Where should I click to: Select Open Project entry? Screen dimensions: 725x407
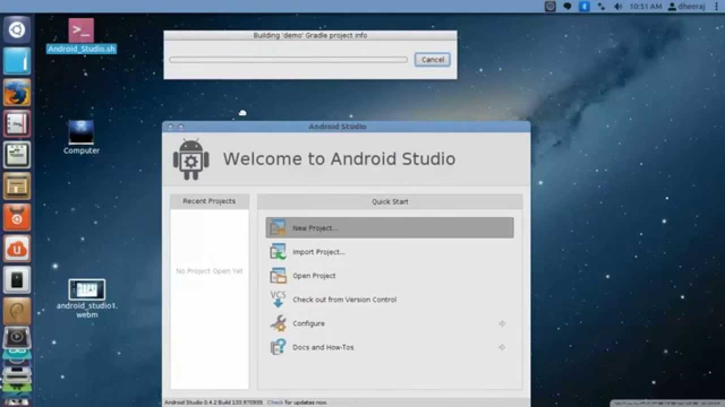pyautogui.click(x=390, y=275)
